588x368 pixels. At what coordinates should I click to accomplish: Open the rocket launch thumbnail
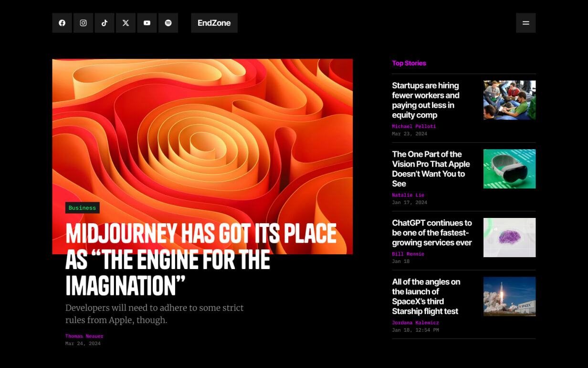click(509, 296)
